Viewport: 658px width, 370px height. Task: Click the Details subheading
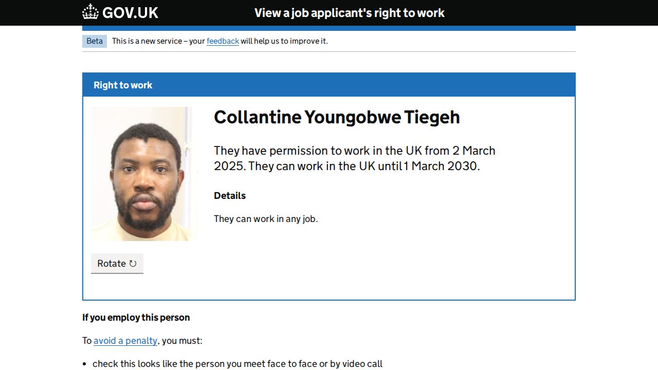coord(230,196)
